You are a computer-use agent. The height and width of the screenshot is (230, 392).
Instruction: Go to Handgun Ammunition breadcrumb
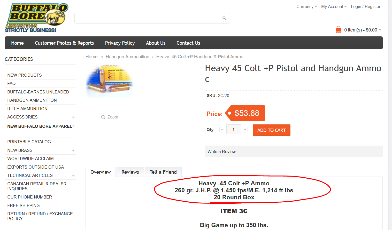click(x=127, y=57)
